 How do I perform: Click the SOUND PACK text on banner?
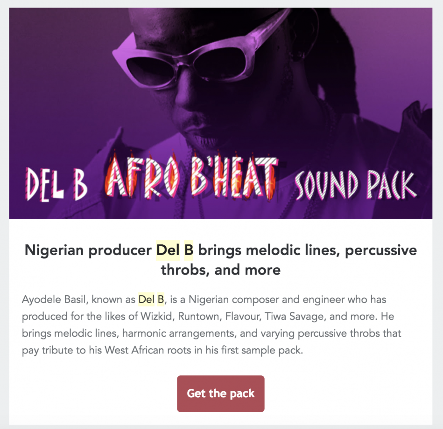(354, 185)
